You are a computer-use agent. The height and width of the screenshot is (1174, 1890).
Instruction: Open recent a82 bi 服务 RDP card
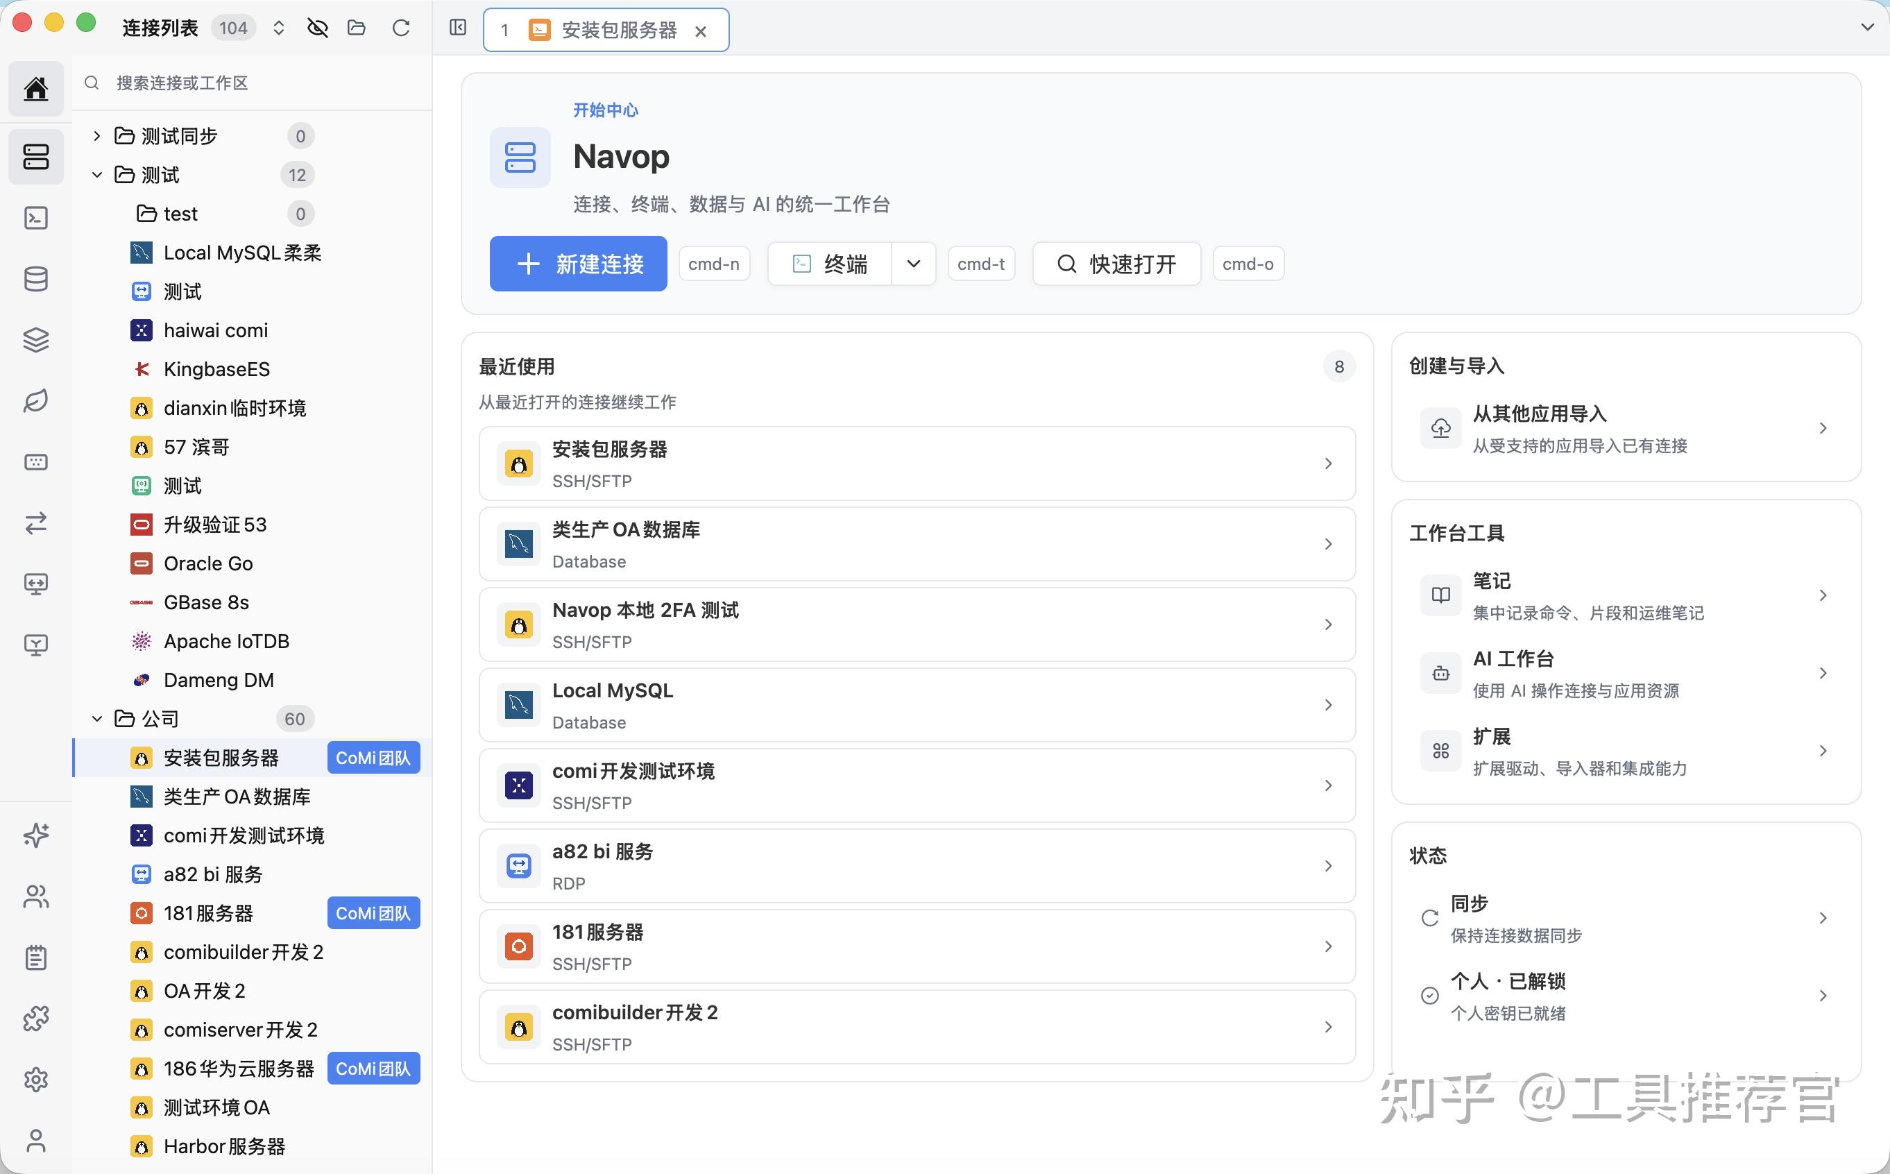click(917, 867)
